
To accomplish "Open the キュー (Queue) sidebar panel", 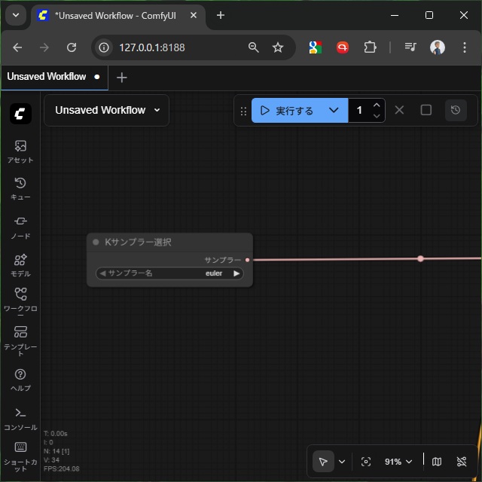I will (x=20, y=188).
